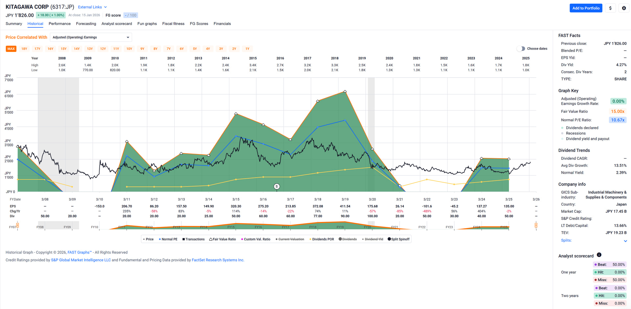
Task: Toggle Dividends declared in Graph Key
Action: pyautogui.click(x=582, y=128)
